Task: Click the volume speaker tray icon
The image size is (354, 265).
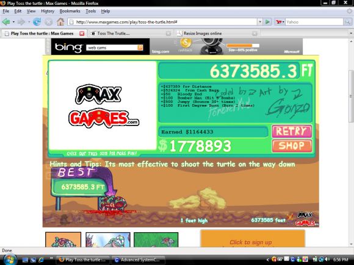Action: coord(327,260)
